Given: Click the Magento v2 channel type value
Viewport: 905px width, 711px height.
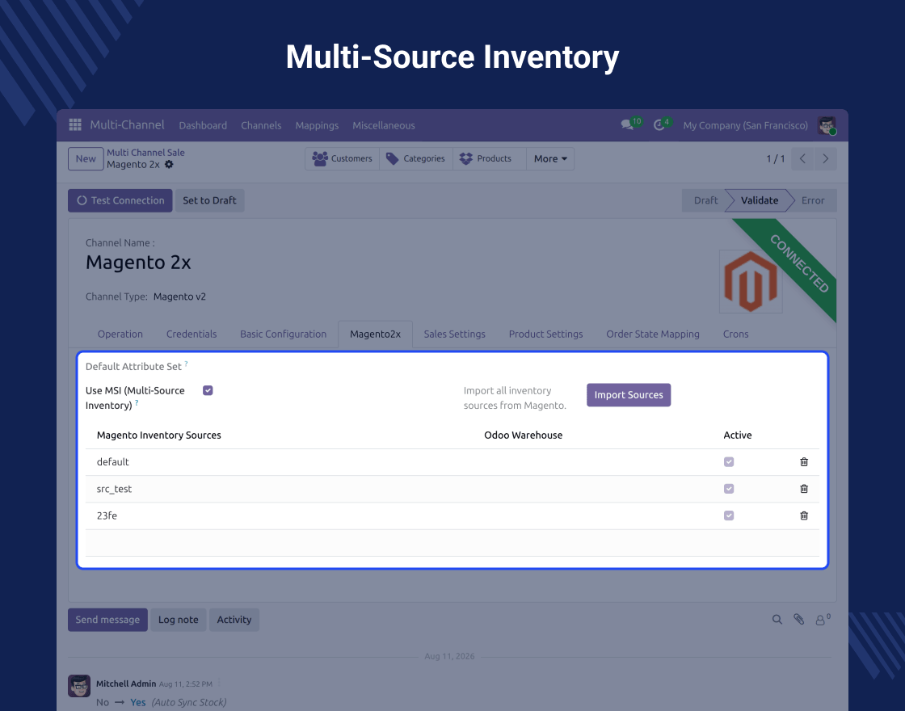Looking at the screenshot, I should click(179, 297).
